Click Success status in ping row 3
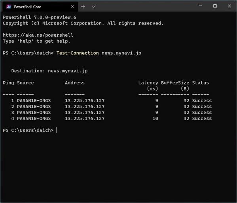This screenshot has width=237, height=203. 202,113
